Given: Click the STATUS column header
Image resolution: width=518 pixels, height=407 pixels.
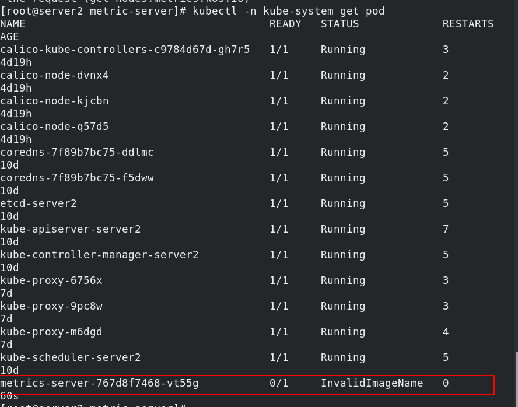Looking at the screenshot, I should click(x=339, y=24).
